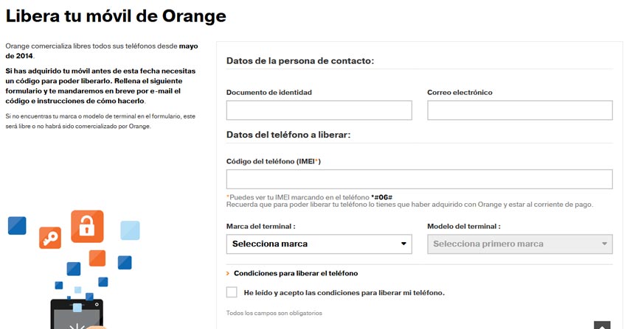627x329 pixels.
Task: Click the 'Datos de la persona de contacto:' heading
Action: [300, 61]
